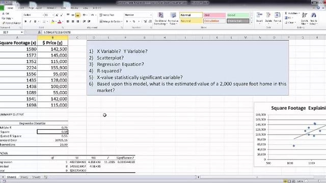Apply the Percent Style format

(134, 21)
